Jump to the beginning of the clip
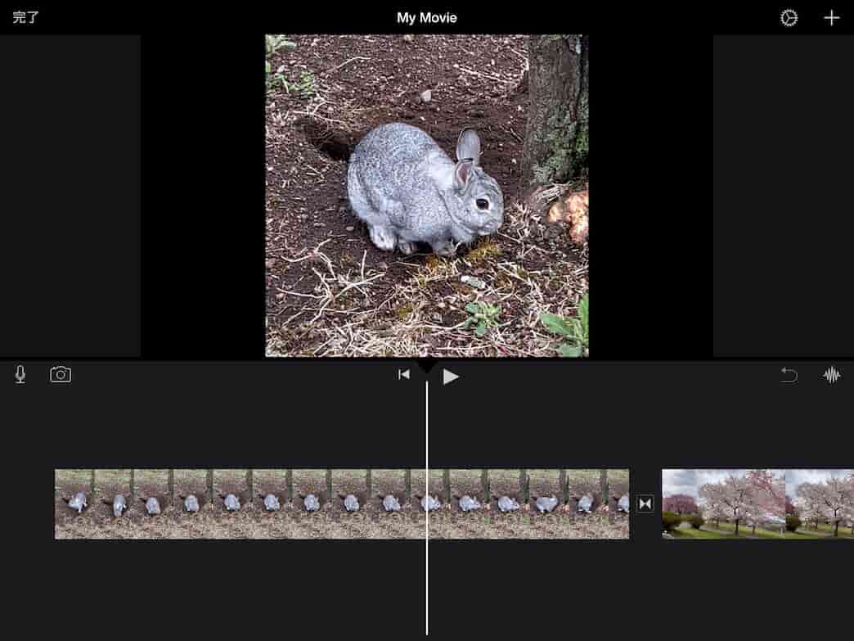Image resolution: width=854 pixels, height=641 pixels. pos(403,374)
